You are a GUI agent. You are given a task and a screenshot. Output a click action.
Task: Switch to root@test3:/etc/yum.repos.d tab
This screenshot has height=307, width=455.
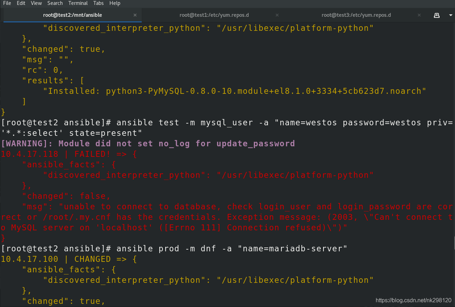(x=356, y=15)
